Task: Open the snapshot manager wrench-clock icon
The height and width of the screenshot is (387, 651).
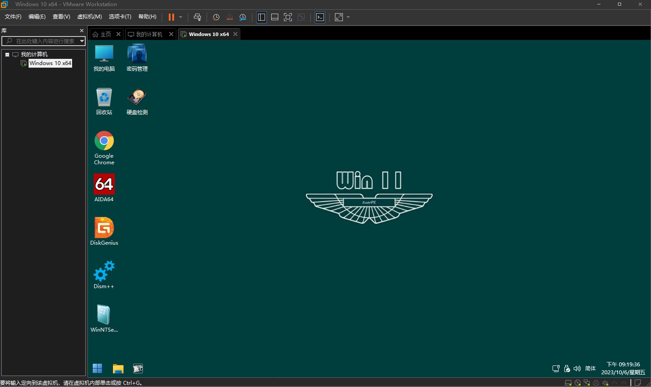Action: point(243,17)
